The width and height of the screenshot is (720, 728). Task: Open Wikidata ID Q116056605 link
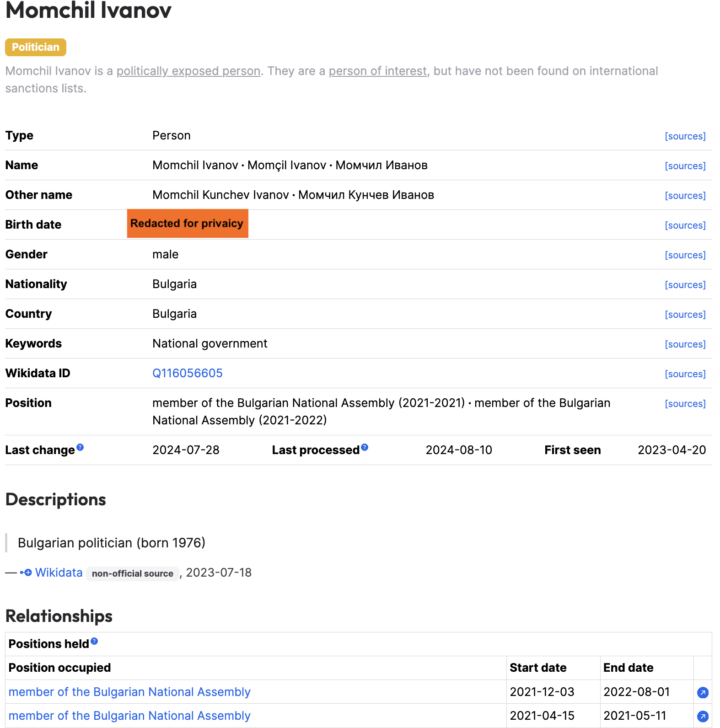(188, 373)
